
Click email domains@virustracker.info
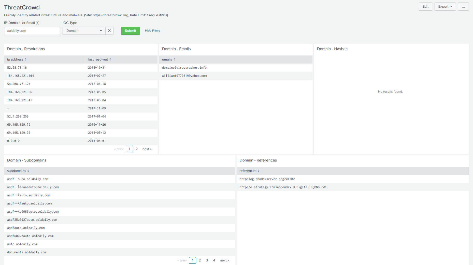[184, 68]
